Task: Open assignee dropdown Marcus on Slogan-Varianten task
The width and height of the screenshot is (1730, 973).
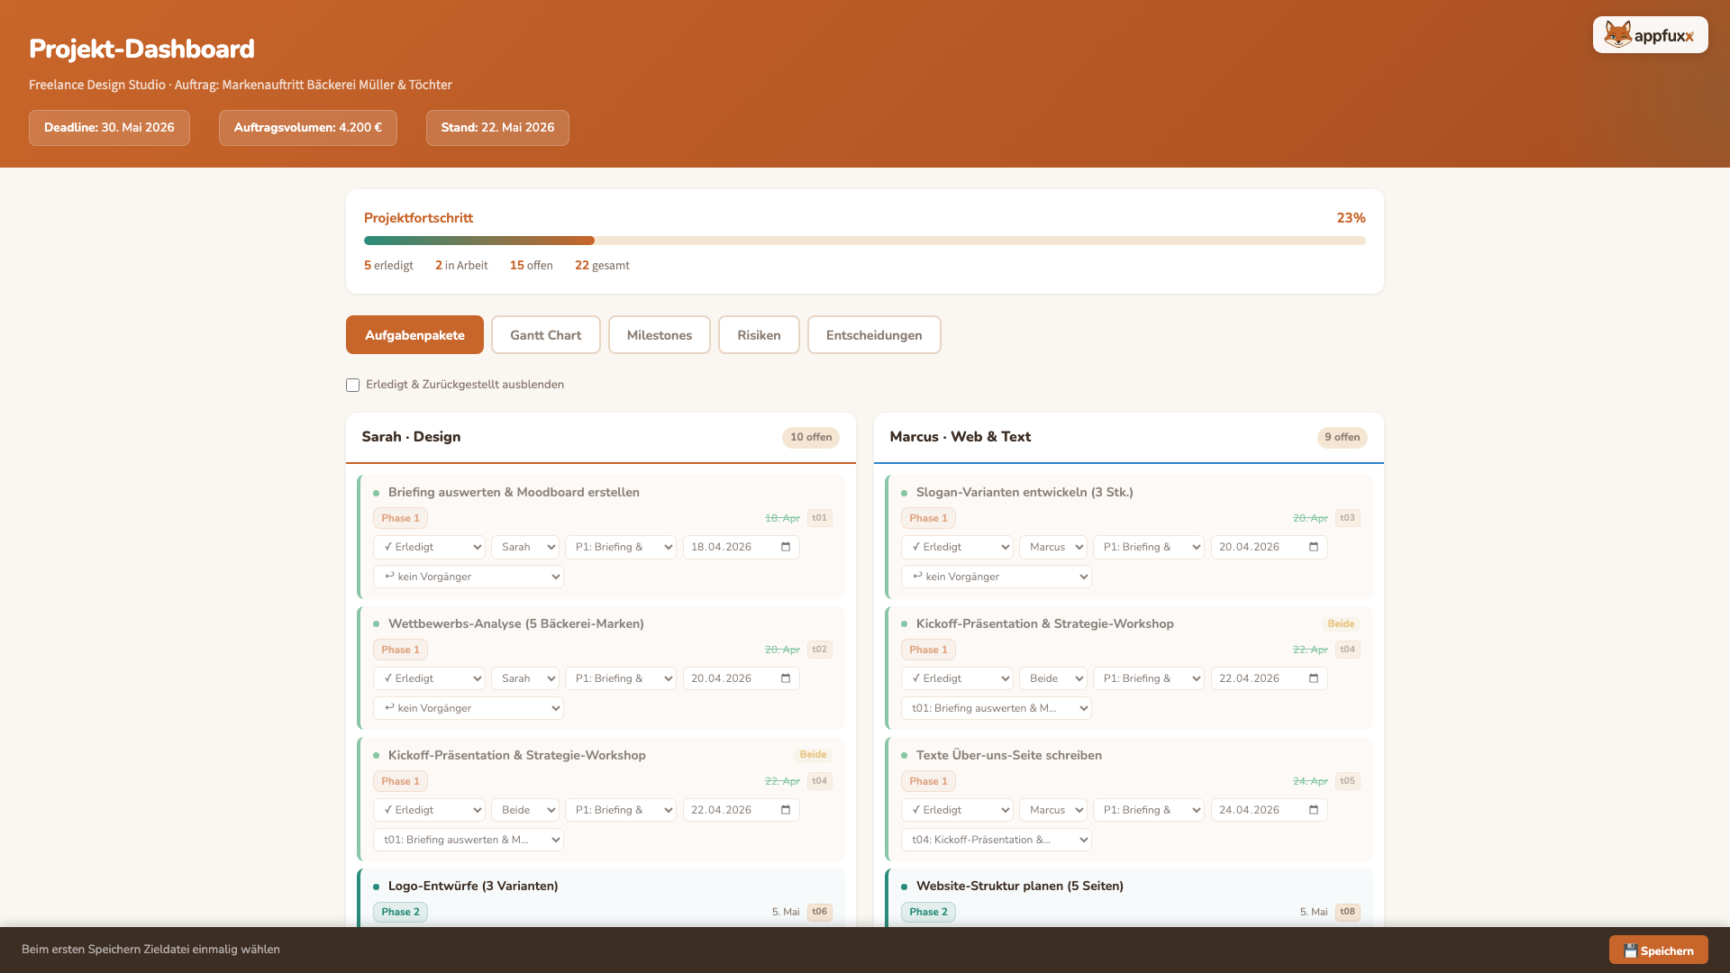Action: [x=1052, y=547]
